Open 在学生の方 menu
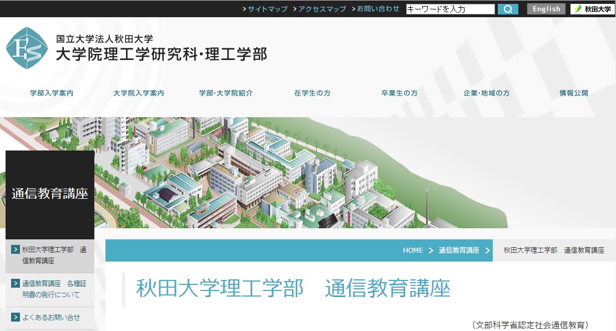 click(312, 93)
